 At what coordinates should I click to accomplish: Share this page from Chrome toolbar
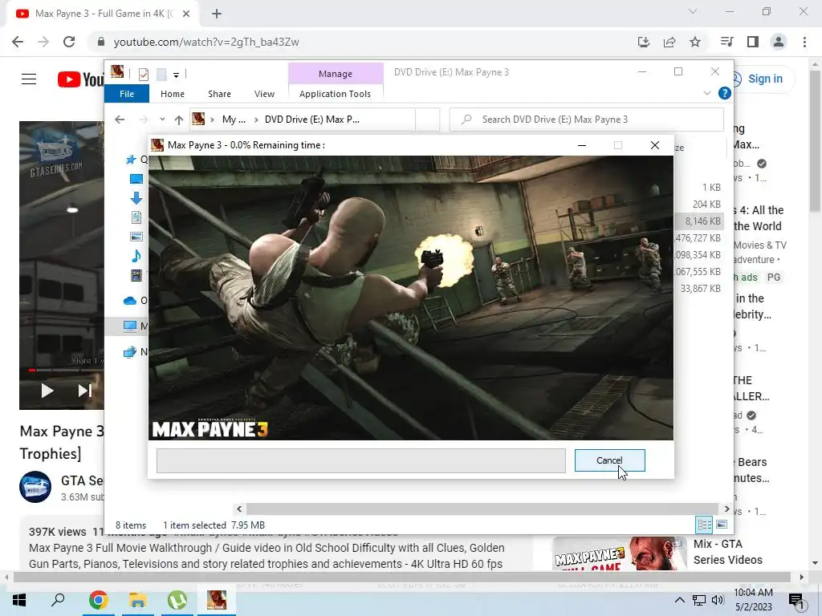point(669,42)
